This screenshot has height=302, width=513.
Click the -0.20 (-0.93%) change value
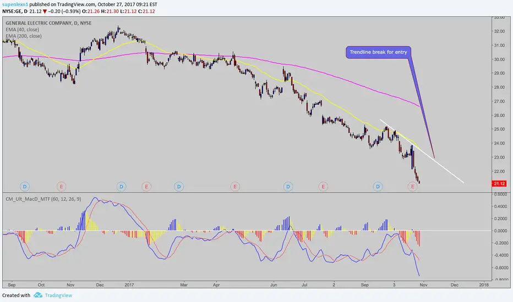[x=64, y=12]
